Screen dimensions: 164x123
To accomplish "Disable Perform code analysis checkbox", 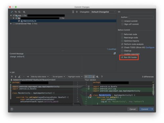I will click(122, 44).
